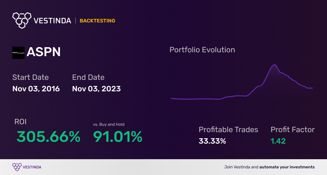Click the Start Date value Nov 03, 2016

pos(36,89)
